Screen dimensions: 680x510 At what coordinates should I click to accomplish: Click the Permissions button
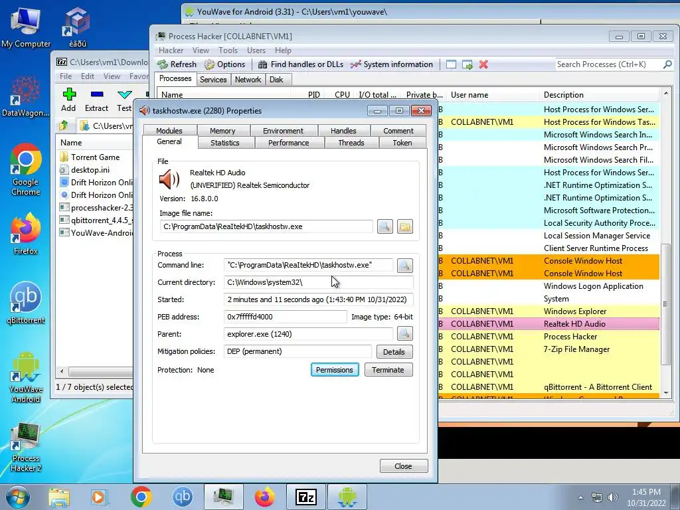[x=335, y=369]
